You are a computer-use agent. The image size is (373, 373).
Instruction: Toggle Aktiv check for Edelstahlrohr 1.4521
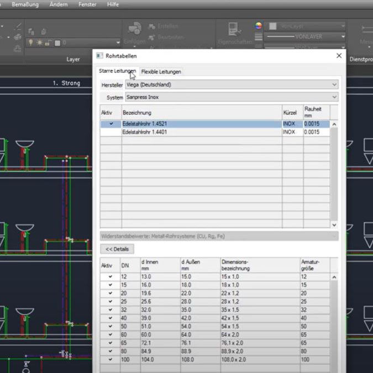click(111, 124)
